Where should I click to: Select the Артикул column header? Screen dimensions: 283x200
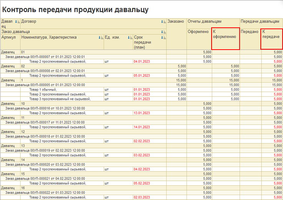(10, 42)
